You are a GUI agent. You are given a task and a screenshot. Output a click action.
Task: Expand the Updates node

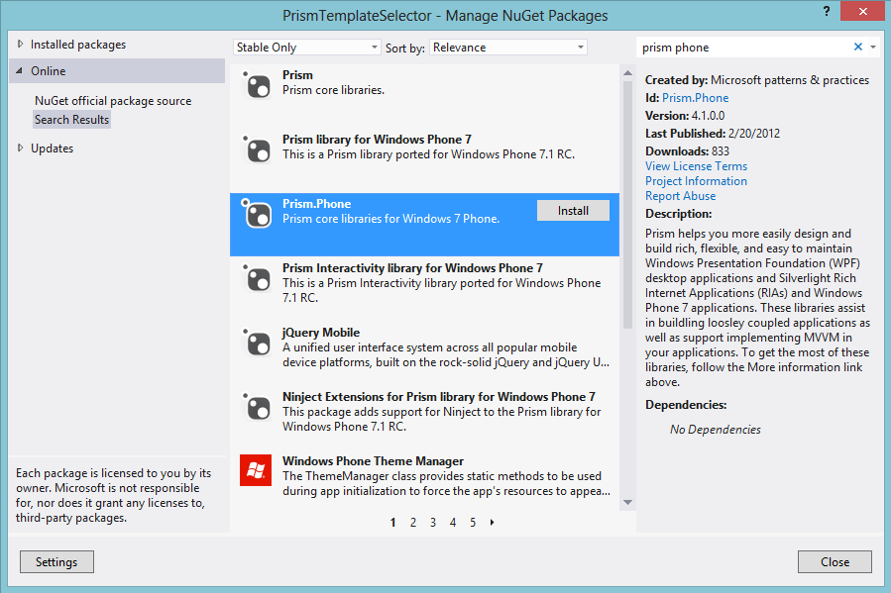21,148
